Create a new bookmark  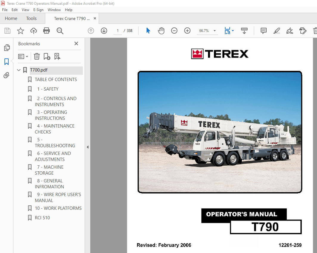(47, 56)
